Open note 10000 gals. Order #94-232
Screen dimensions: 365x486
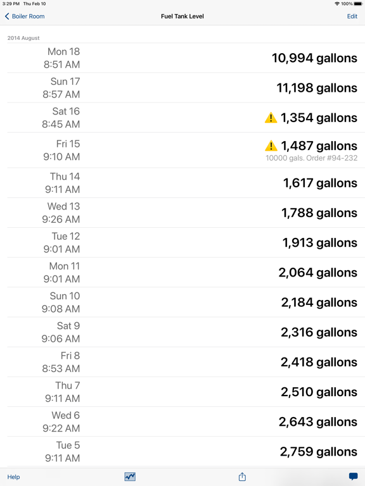tap(311, 158)
